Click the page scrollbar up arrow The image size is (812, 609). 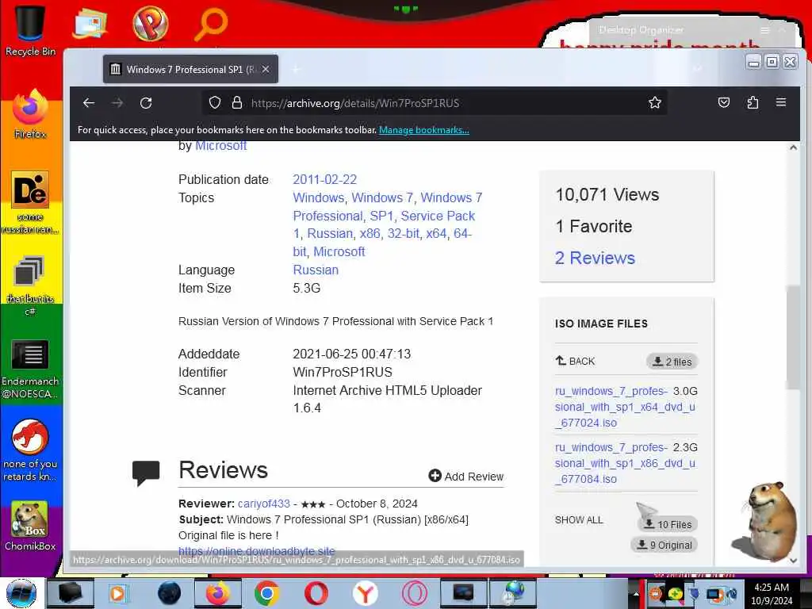[x=793, y=147]
